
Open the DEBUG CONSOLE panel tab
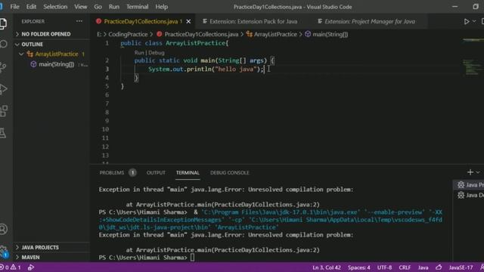click(x=230, y=173)
